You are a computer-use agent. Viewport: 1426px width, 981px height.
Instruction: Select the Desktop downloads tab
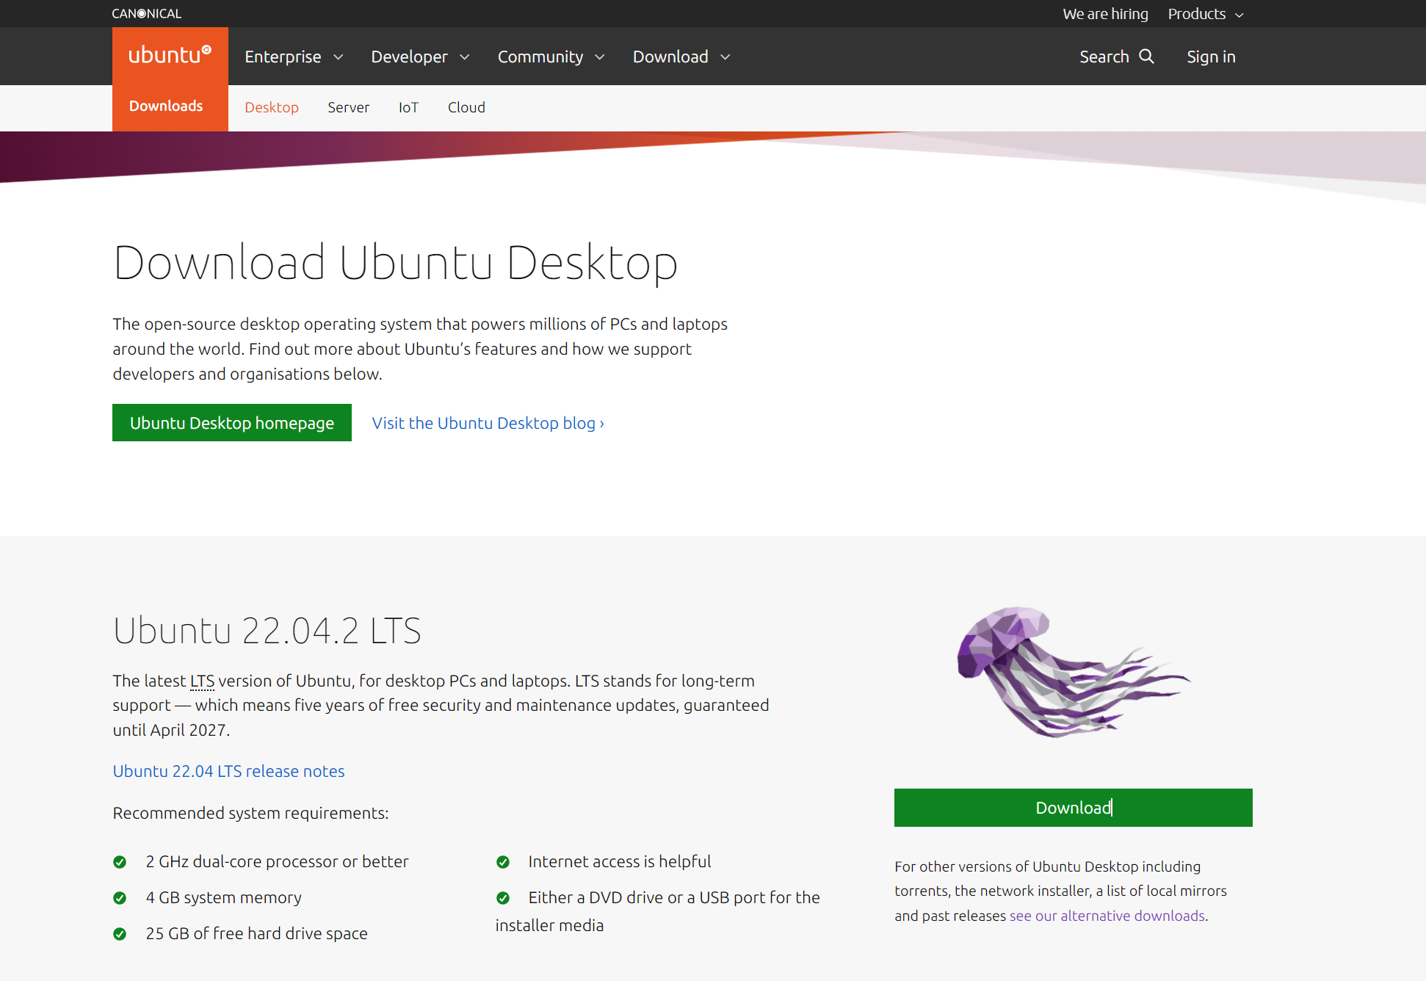[x=272, y=107]
